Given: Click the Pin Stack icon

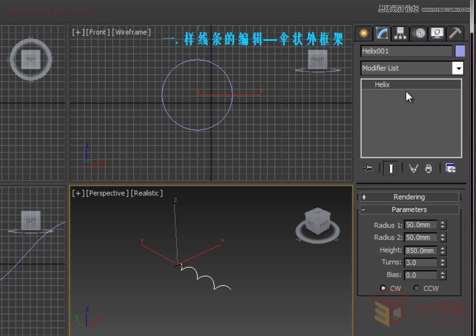Looking at the screenshot, I should (x=368, y=168).
